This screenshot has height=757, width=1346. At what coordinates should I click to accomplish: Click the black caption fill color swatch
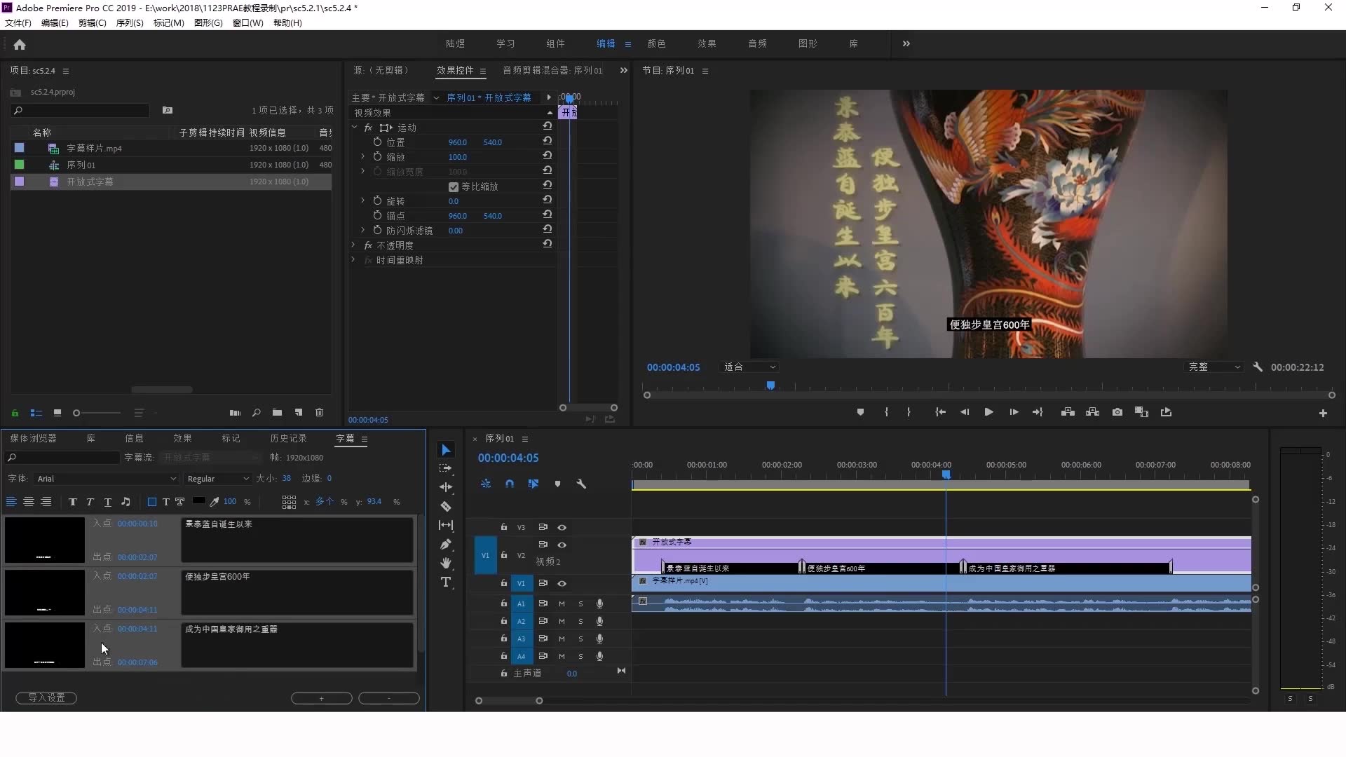click(x=200, y=502)
